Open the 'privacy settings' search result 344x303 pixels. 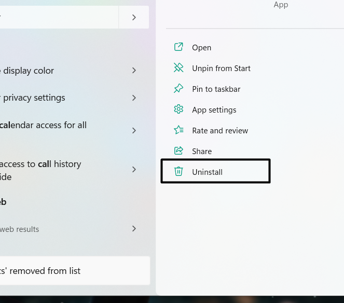pos(34,98)
